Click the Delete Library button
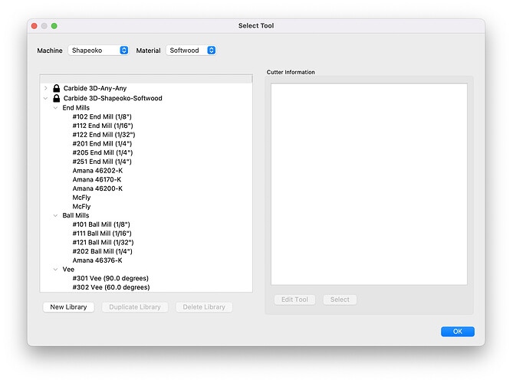The width and height of the screenshot is (513, 383). point(204,307)
